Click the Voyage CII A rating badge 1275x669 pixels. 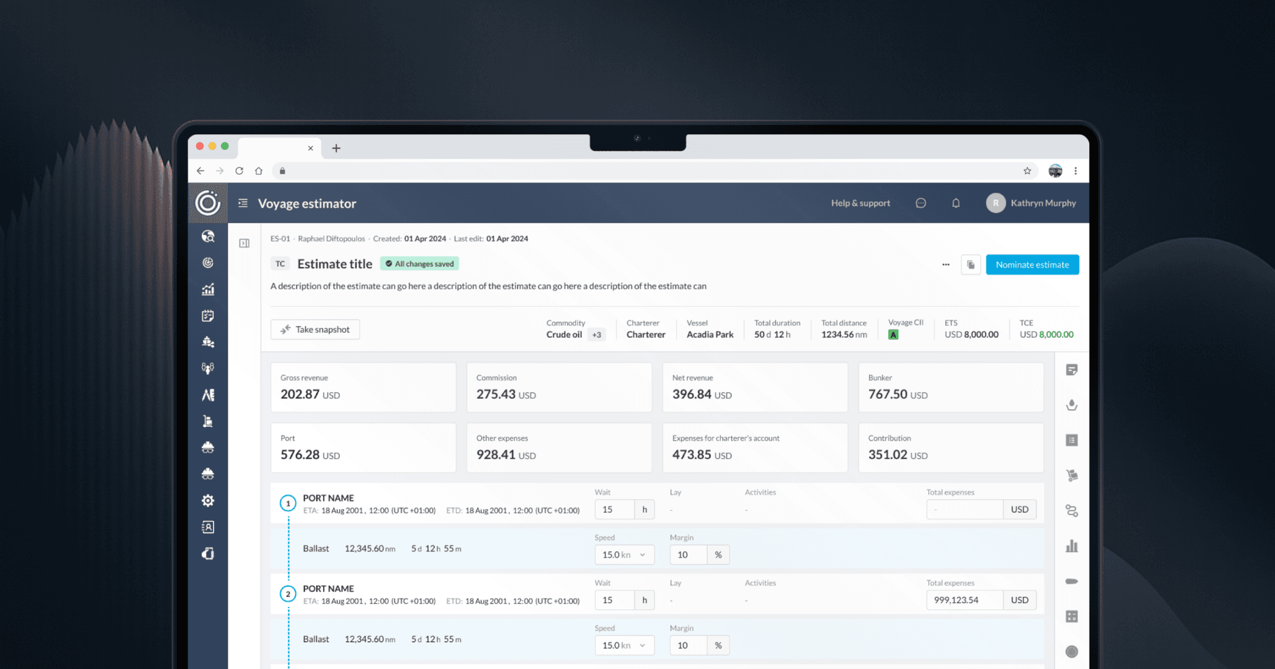tap(893, 335)
